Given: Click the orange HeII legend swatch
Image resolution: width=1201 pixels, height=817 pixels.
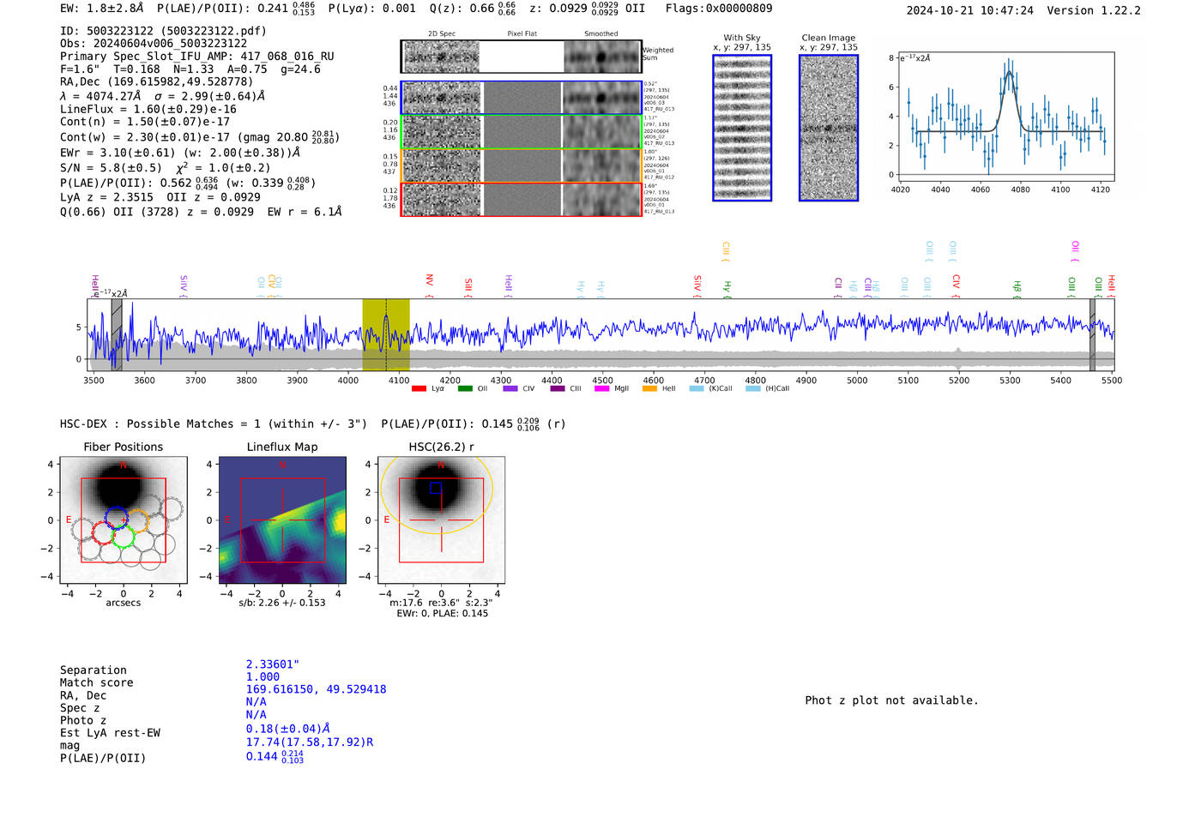Looking at the screenshot, I should [649, 388].
